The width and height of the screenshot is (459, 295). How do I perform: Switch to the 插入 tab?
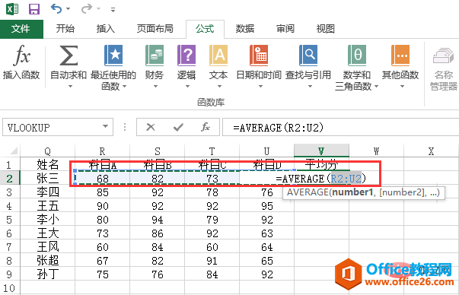coord(105,29)
